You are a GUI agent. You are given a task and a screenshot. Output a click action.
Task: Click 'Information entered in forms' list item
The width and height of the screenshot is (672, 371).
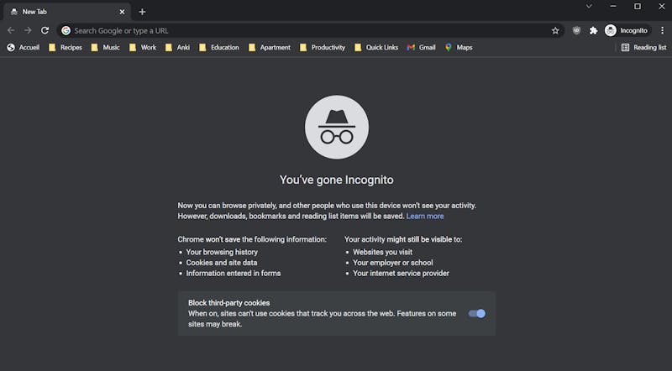234,274
